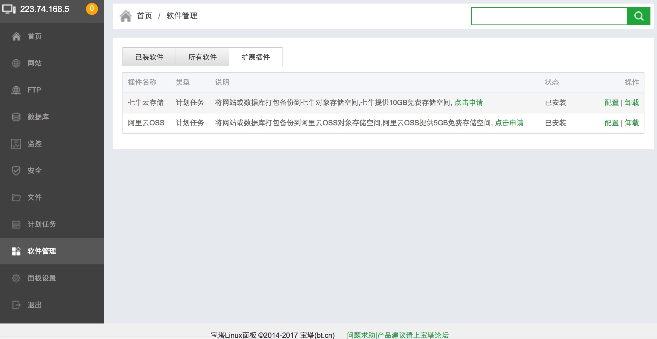Click 退出 to log out
The width and height of the screenshot is (657, 339).
coord(52,305)
